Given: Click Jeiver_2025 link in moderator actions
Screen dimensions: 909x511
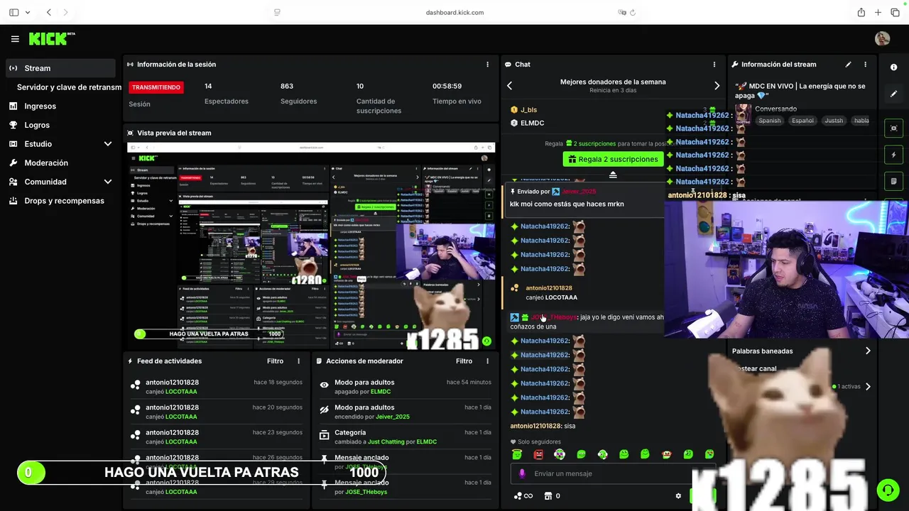Looking at the screenshot, I should pos(393,417).
